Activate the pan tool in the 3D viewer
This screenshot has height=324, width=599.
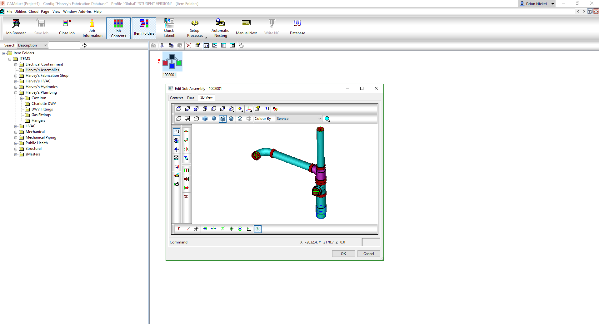(177, 149)
